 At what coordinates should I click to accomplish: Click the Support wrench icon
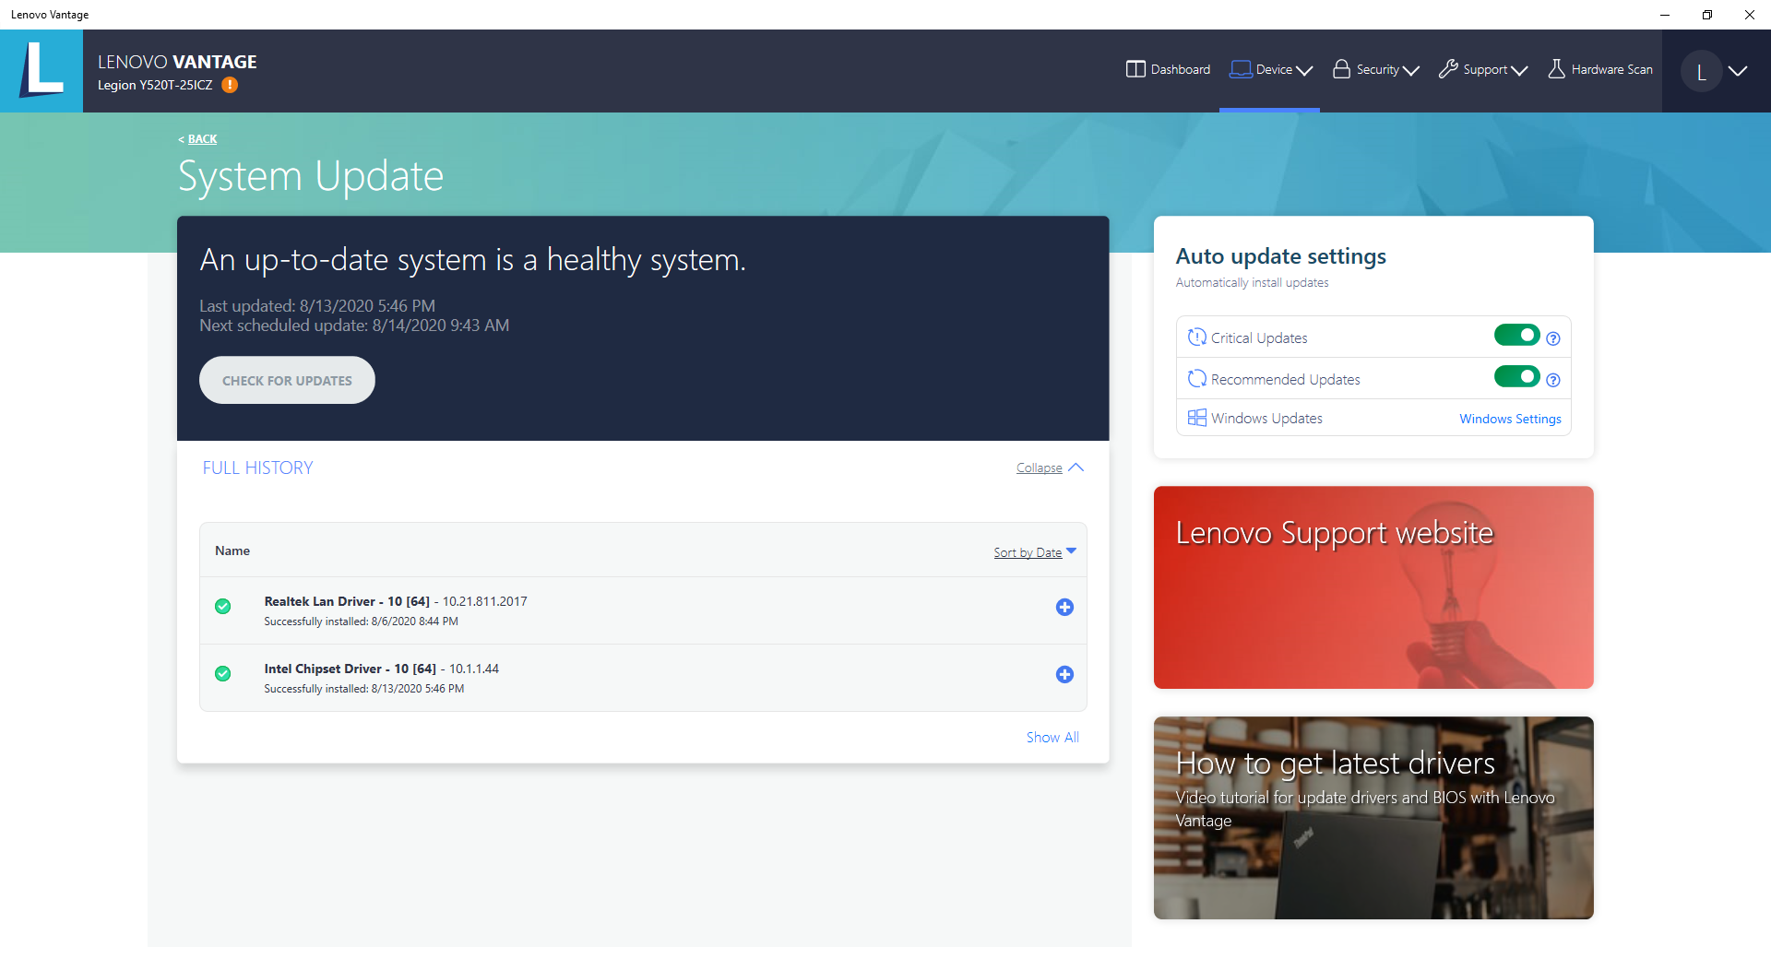tap(1448, 69)
